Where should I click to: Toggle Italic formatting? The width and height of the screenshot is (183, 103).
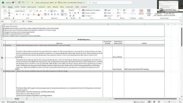tap(20, 14)
